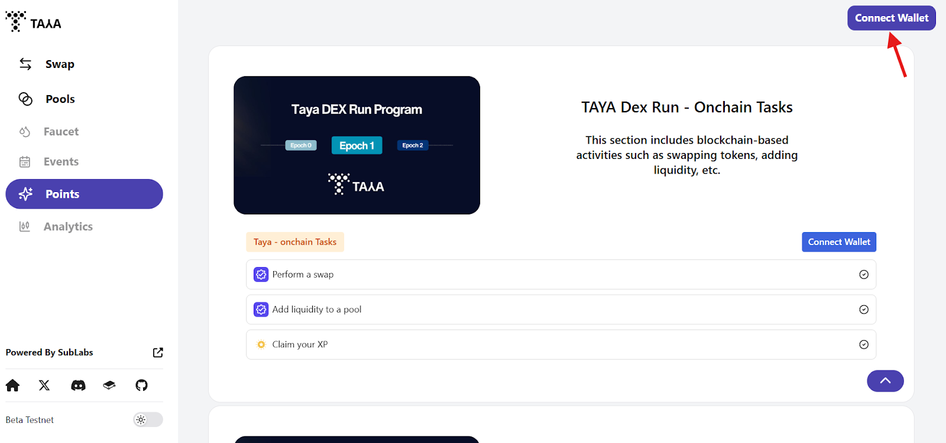The image size is (946, 443).
Task: Open the Perform a swap task
Action: pos(561,275)
